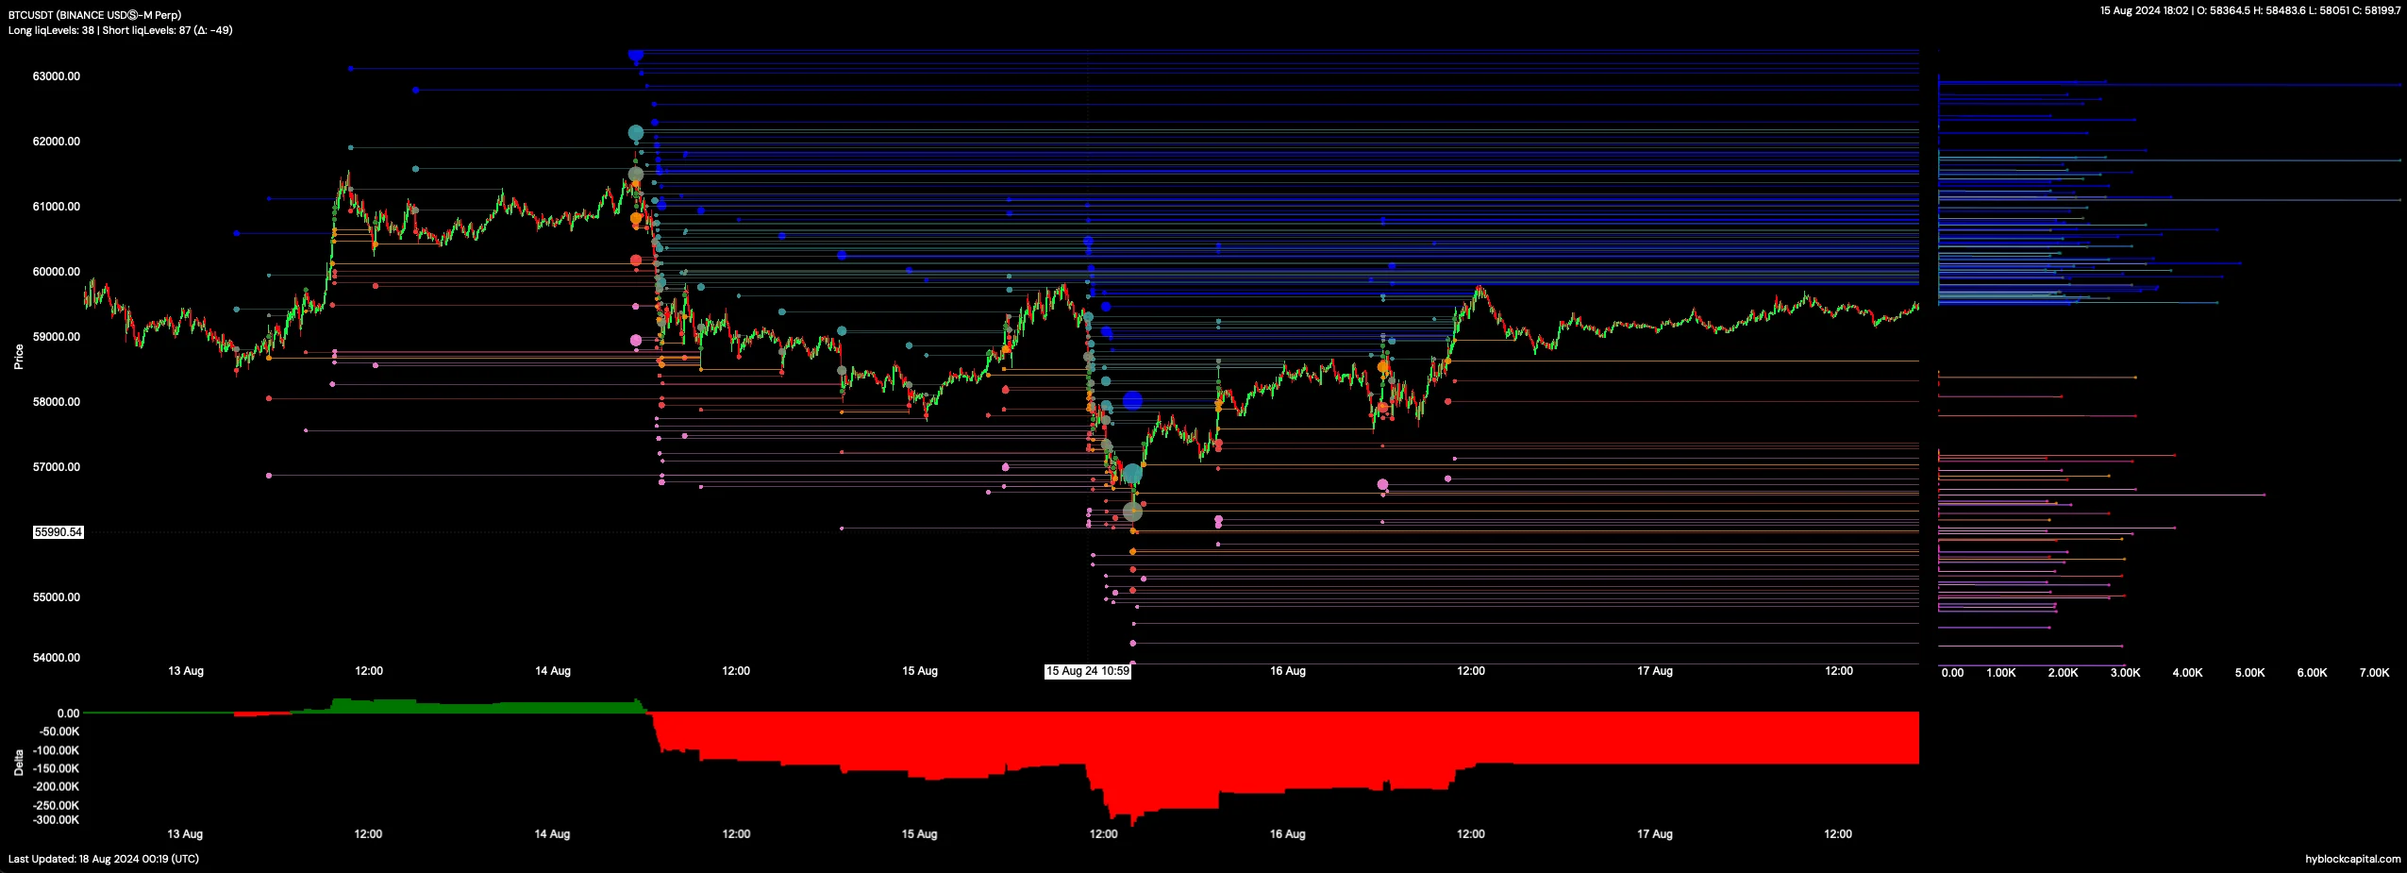Click the vertical Delta axis title
2407x873 pixels.
19,763
